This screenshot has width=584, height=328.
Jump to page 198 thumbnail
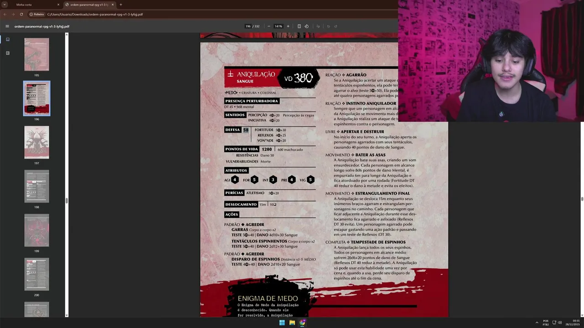(36, 186)
